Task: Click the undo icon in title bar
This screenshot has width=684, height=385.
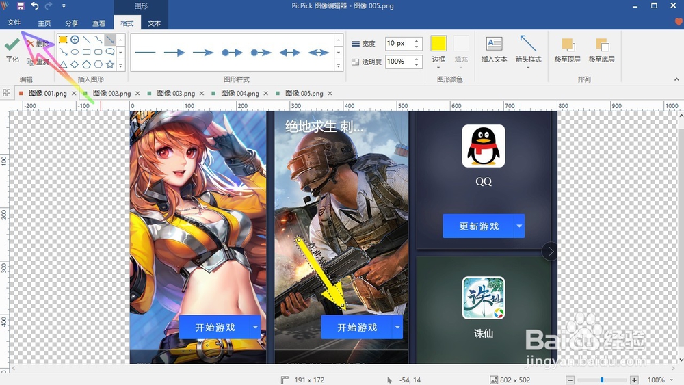Action: click(35, 5)
